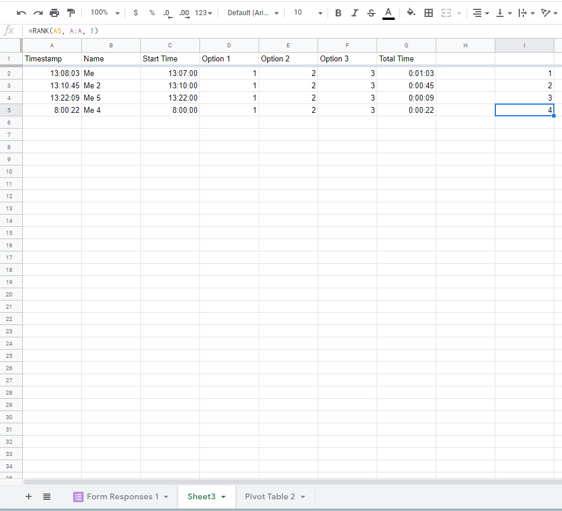This screenshot has width=562, height=511.
Task: Add a new sheet with the plus button
Action: tap(28, 496)
